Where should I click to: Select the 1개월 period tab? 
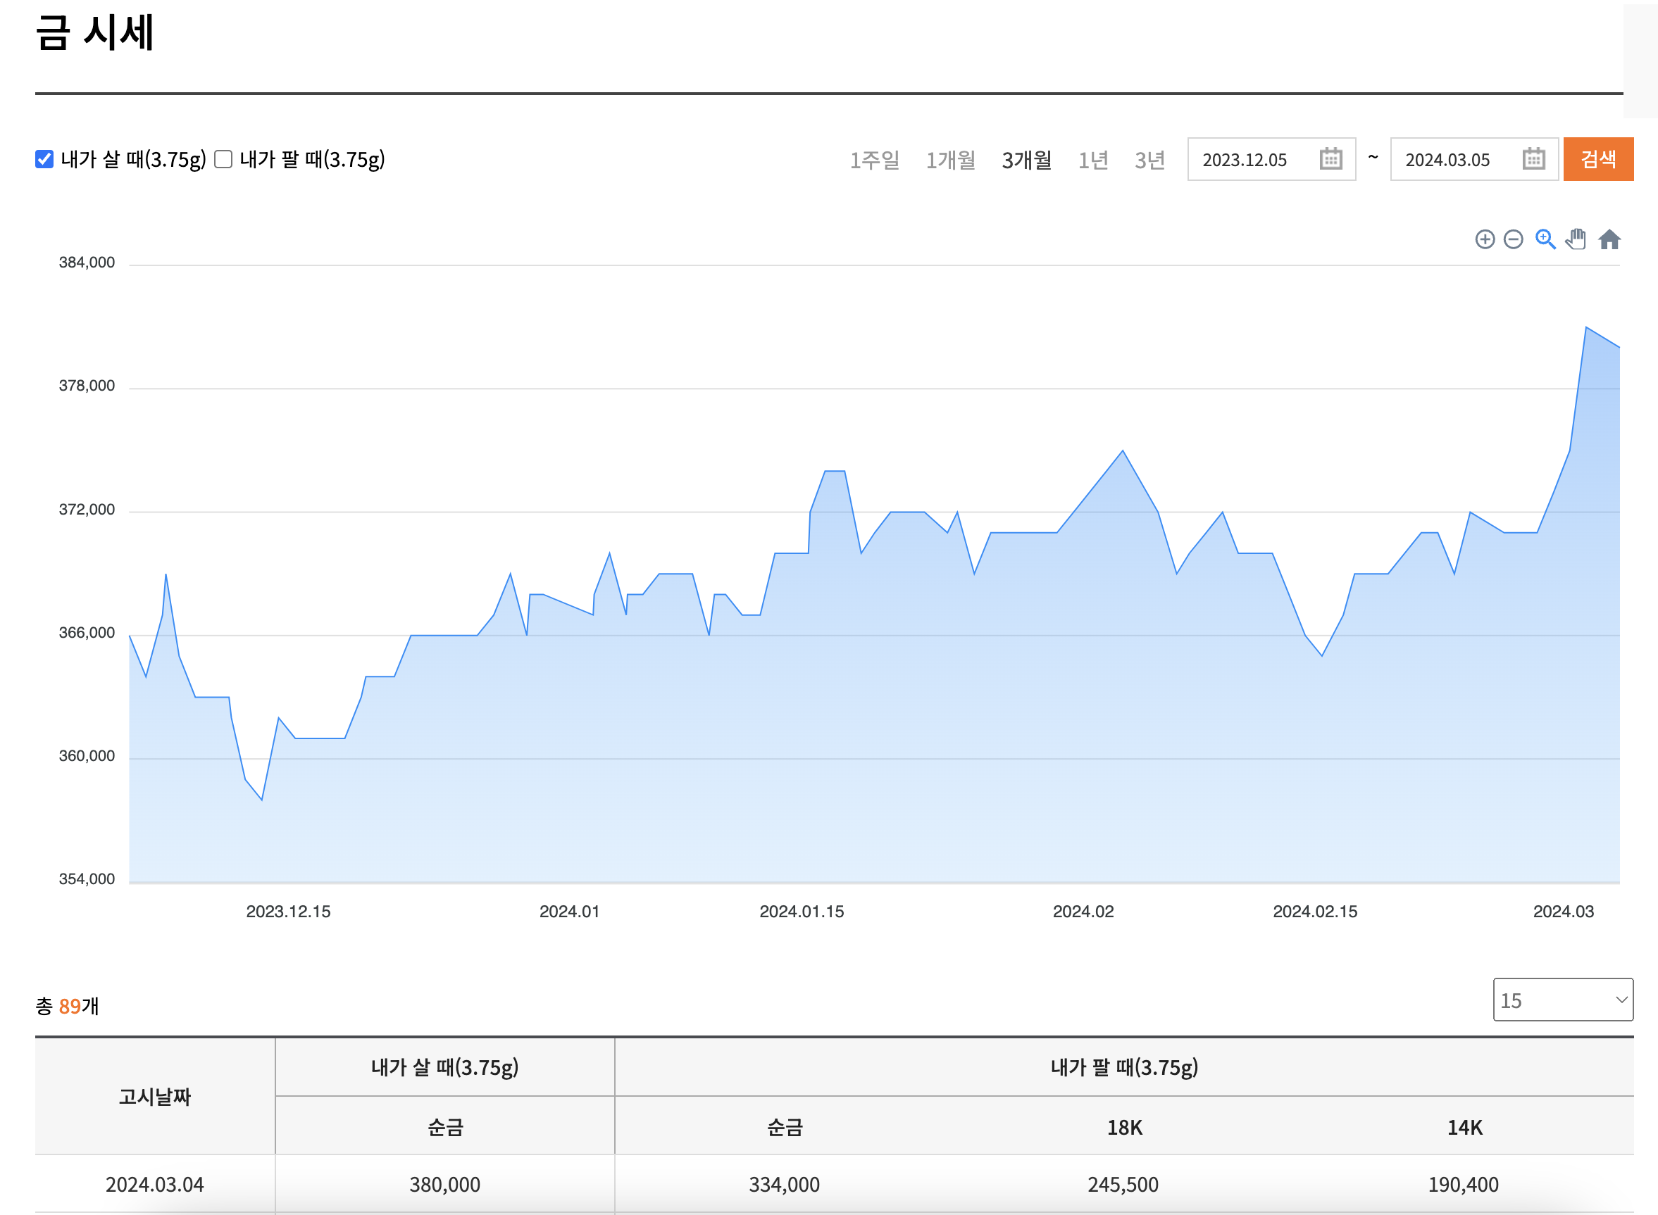(x=950, y=160)
